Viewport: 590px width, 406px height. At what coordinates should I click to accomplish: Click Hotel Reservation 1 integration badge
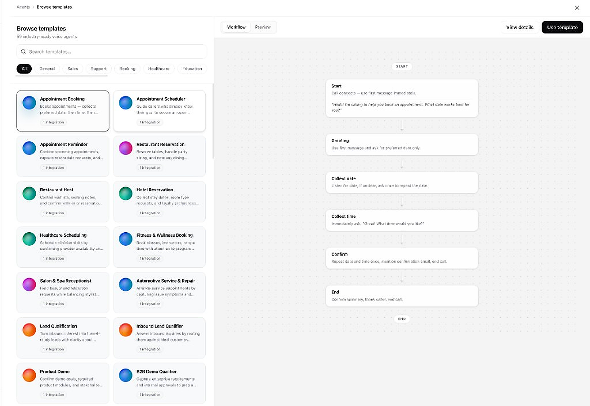coord(150,213)
